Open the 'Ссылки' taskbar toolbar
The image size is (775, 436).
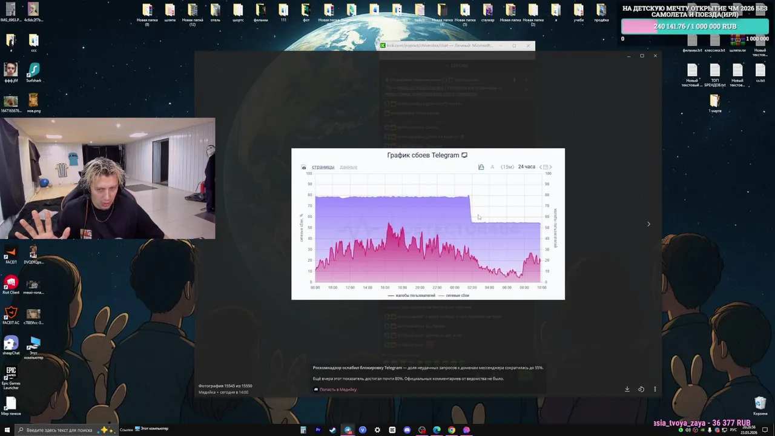tap(126, 430)
